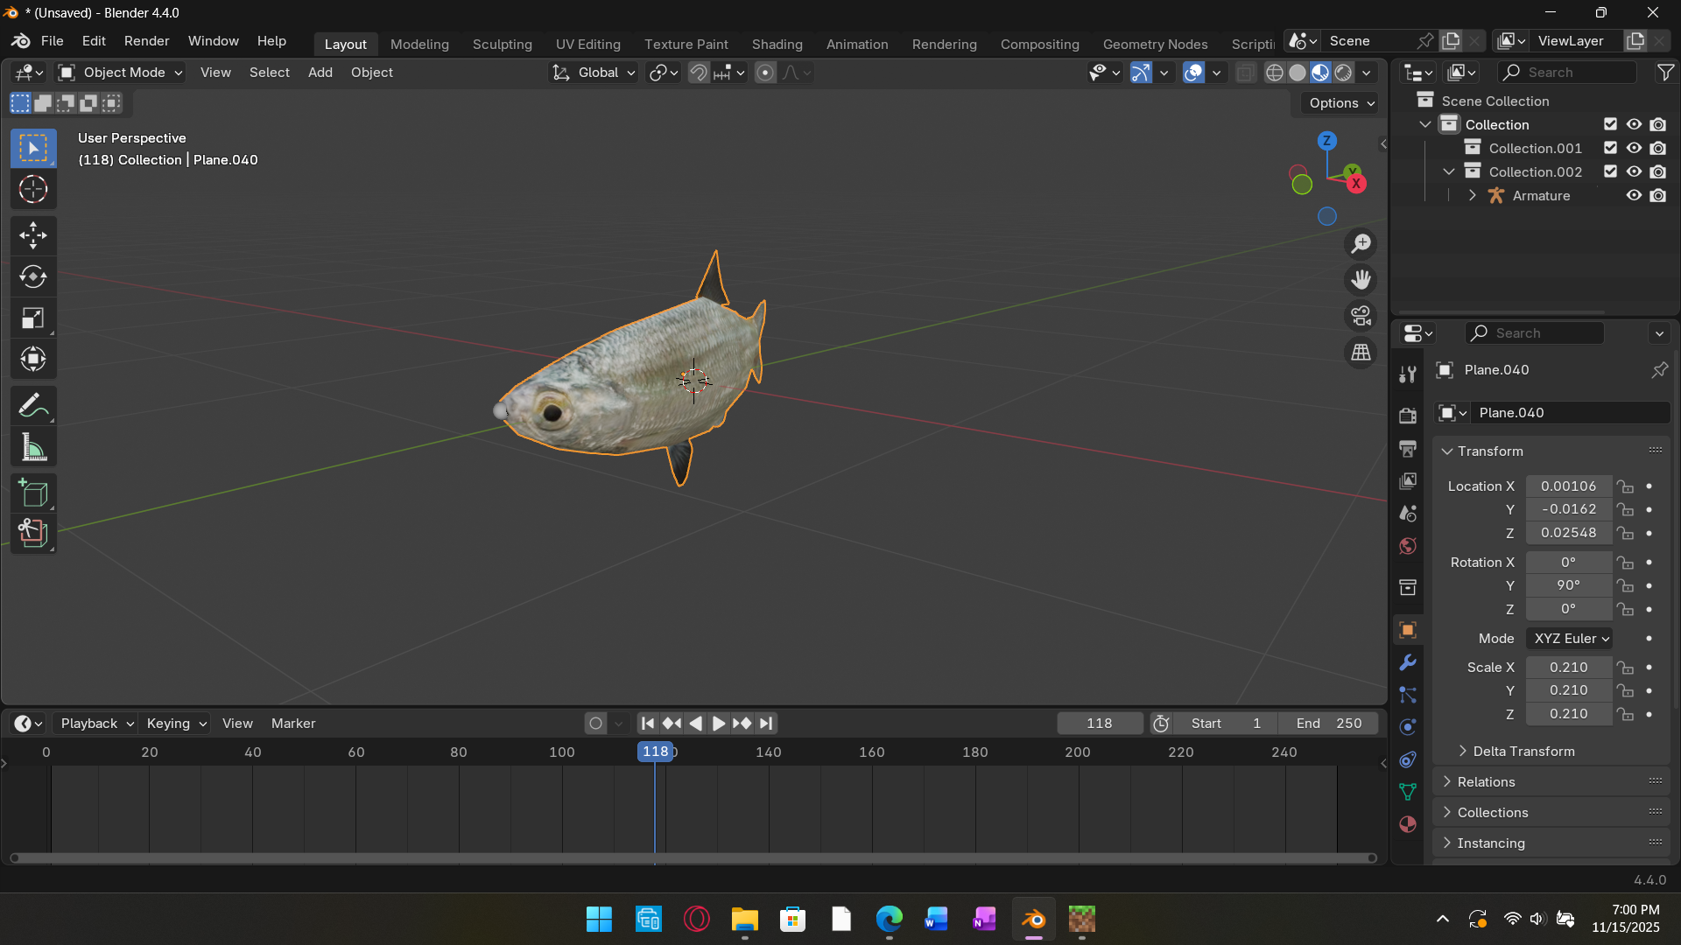Open the viewport Add menu
The image size is (1681, 945).
tap(320, 73)
